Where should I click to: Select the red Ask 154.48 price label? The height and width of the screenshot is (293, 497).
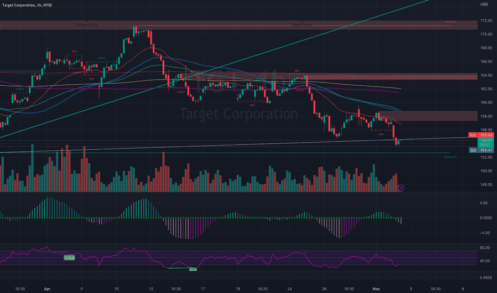pos(481,135)
